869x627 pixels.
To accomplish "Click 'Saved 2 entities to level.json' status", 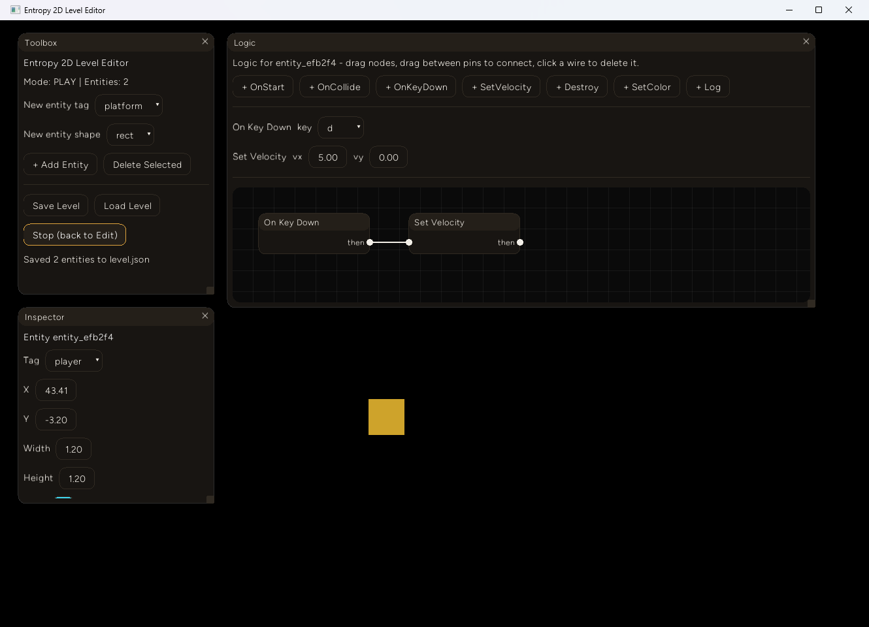I will (86, 259).
